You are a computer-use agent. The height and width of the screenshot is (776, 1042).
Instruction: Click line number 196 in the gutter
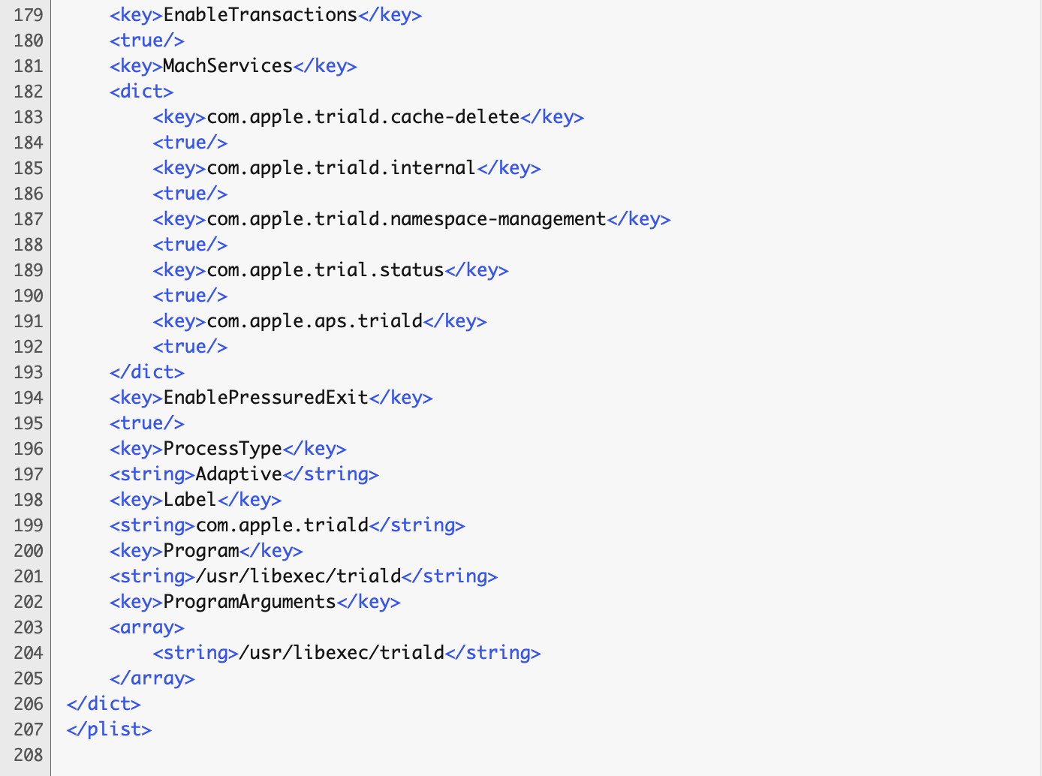coord(29,449)
